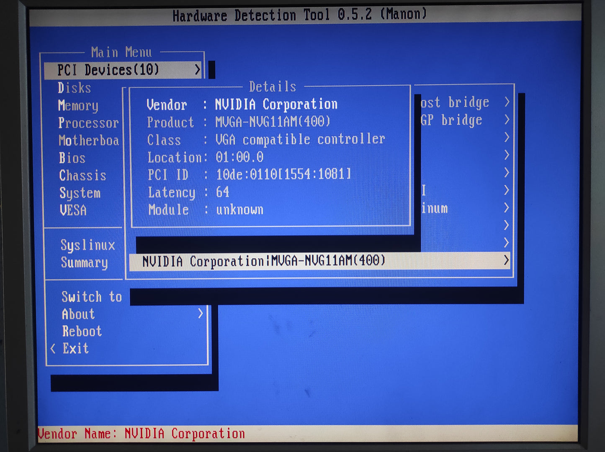
Task: Open the Summary entry
Action: click(84, 263)
